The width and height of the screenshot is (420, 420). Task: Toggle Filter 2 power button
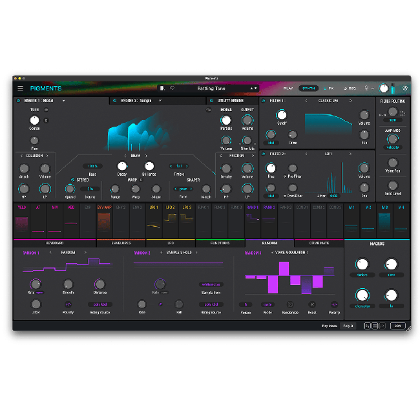pos(263,154)
